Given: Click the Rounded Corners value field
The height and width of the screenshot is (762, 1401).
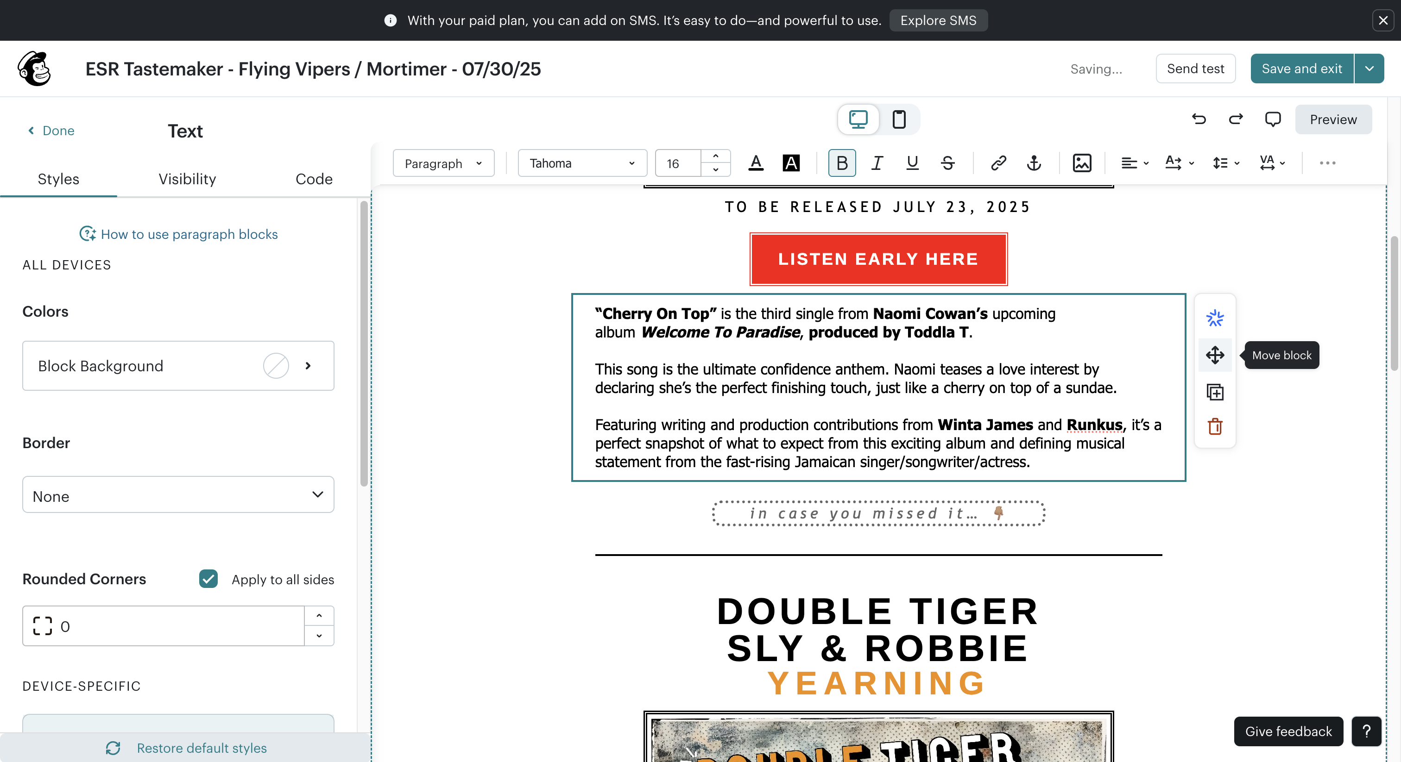Looking at the screenshot, I should point(163,626).
